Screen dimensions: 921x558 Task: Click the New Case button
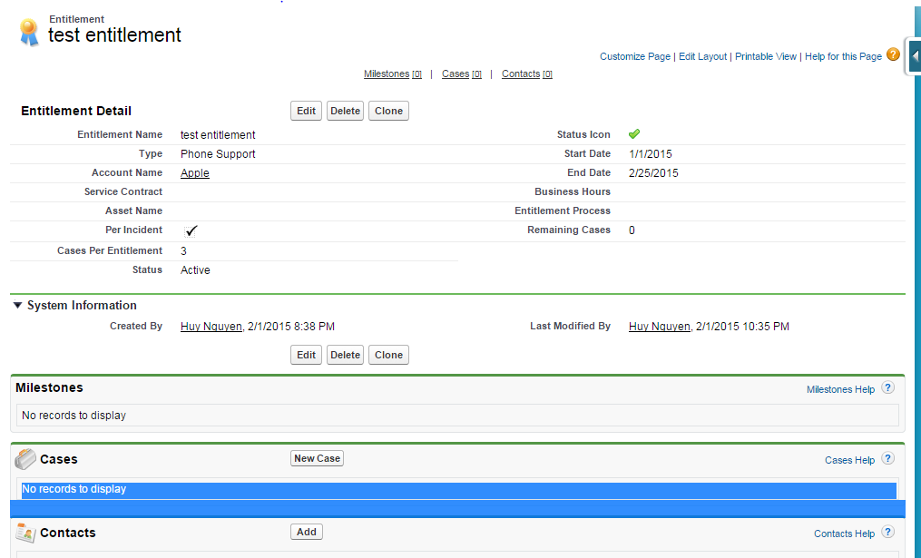318,458
